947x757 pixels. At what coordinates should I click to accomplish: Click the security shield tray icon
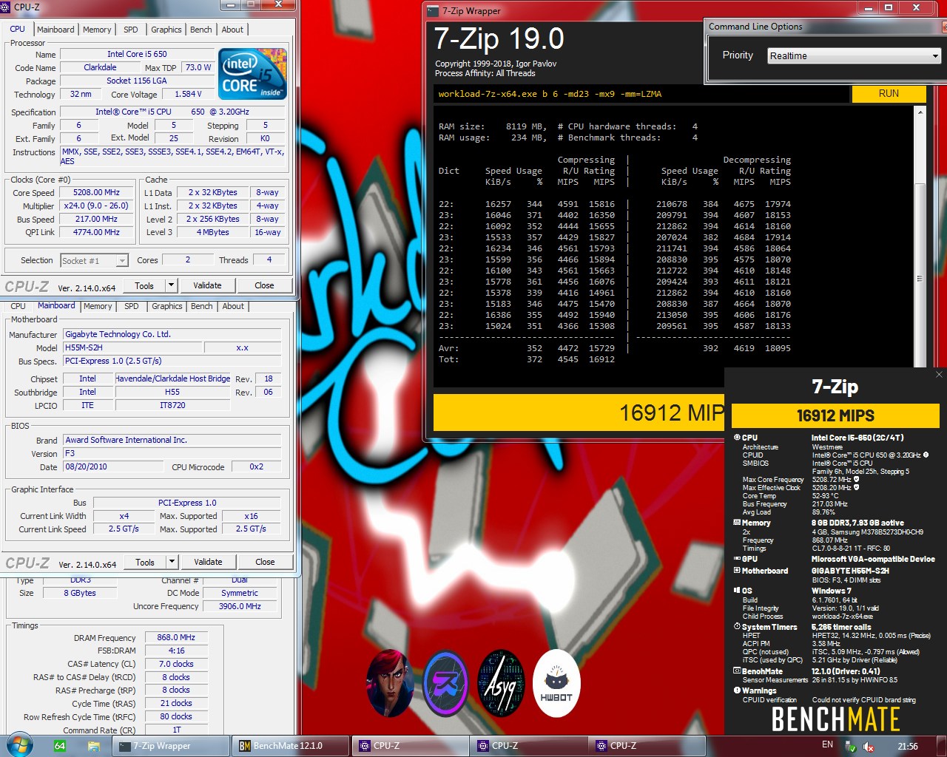tap(852, 747)
